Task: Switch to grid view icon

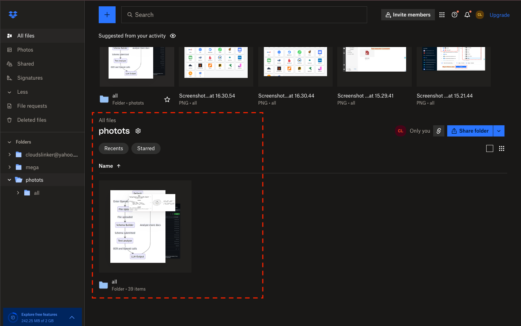Action: (x=502, y=148)
